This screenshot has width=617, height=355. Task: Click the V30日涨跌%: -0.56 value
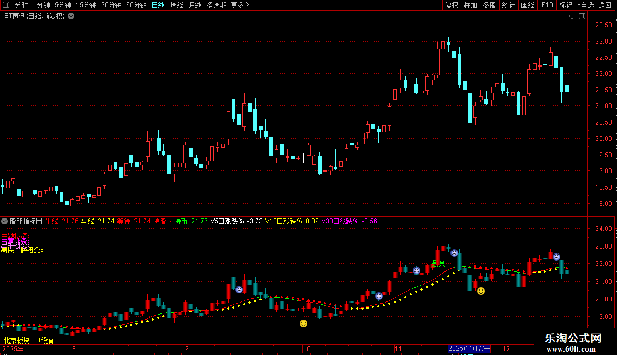click(x=349, y=221)
